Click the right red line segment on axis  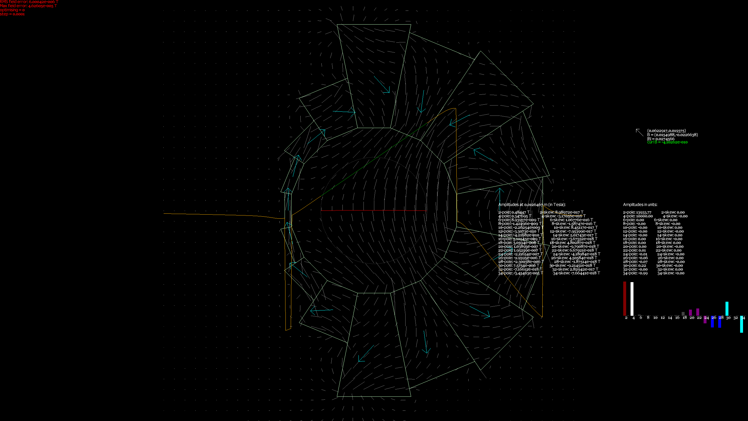[415, 210]
